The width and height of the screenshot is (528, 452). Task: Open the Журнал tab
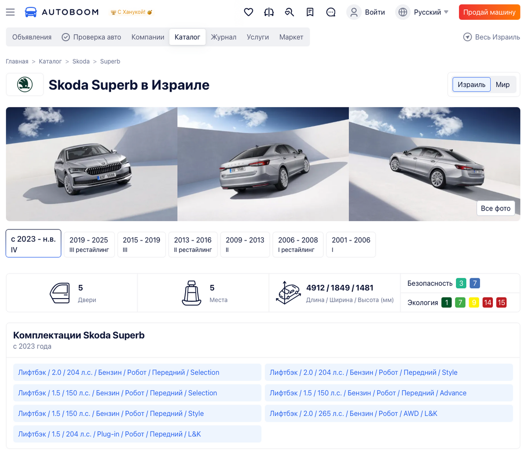click(x=224, y=37)
